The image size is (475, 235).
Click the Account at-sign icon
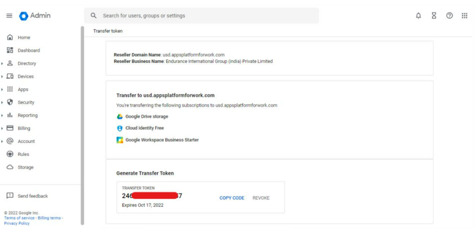[10, 141]
